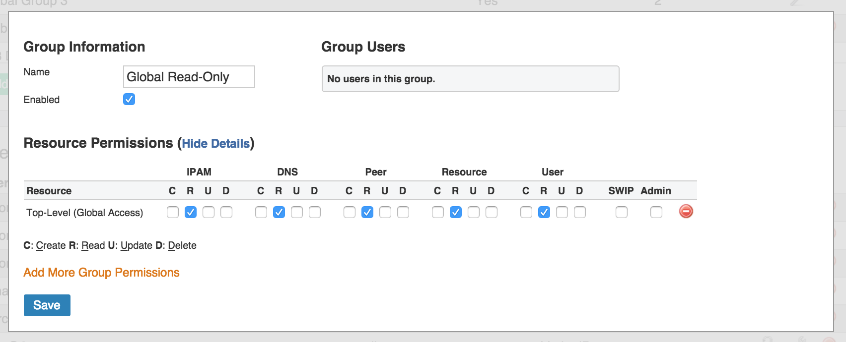846x342 pixels.
Task: Collapse permissions with Hide Details link
Action: [x=215, y=144]
